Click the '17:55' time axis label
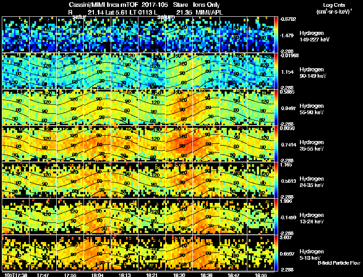The width and height of the screenshot is (363, 277). [70, 275]
